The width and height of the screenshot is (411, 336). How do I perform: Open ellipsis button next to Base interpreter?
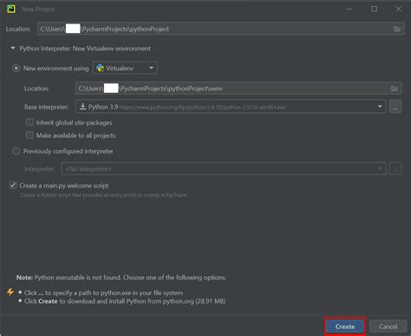pos(395,107)
